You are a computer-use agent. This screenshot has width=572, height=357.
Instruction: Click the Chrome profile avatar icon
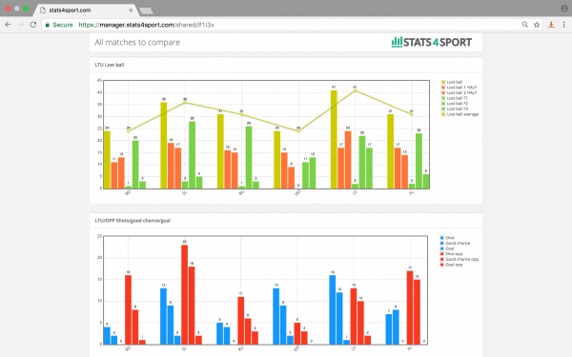click(x=564, y=9)
